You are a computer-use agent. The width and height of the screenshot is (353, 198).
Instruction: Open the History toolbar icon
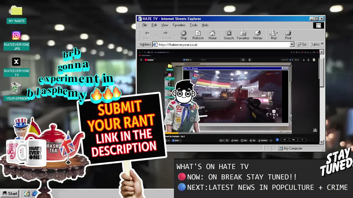click(x=258, y=35)
